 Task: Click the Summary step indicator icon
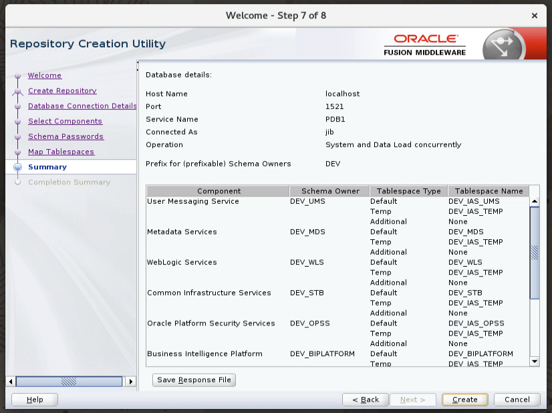(17, 167)
